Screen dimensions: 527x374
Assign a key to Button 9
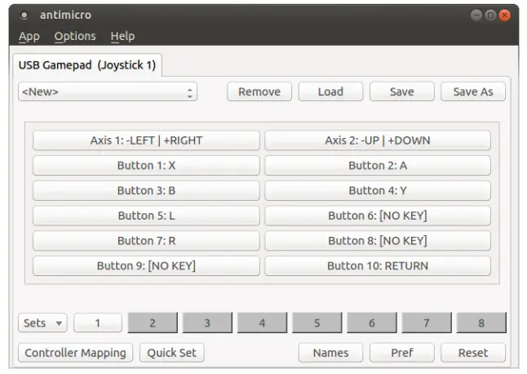(146, 265)
